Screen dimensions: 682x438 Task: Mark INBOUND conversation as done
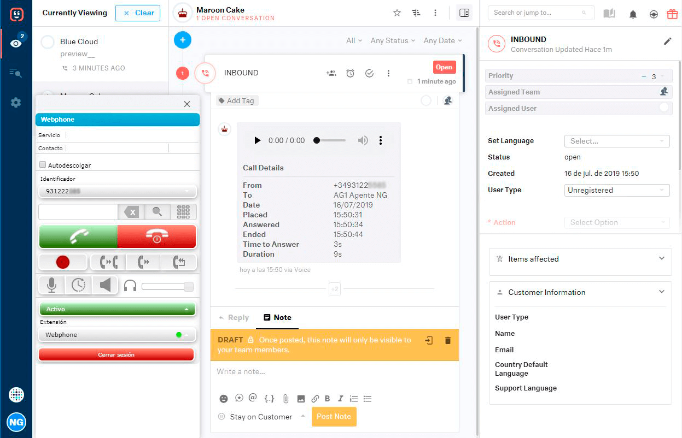click(369, 73)
